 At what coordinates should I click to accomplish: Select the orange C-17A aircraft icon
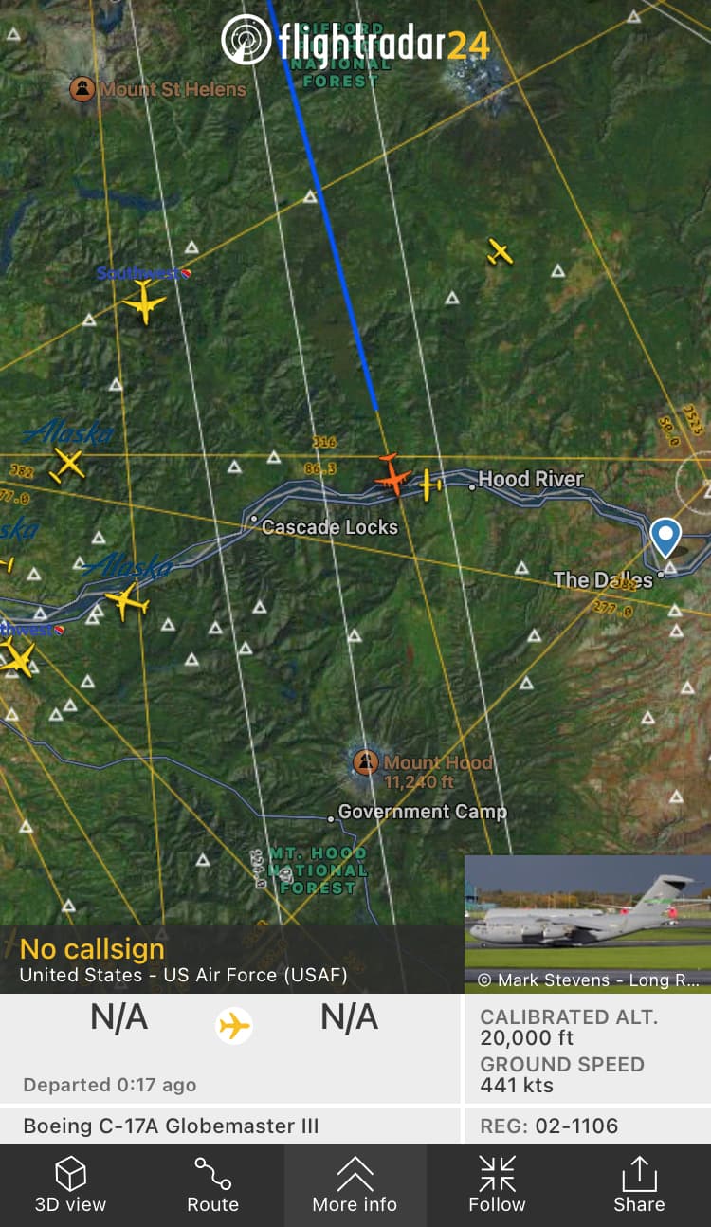pos(392,475)
